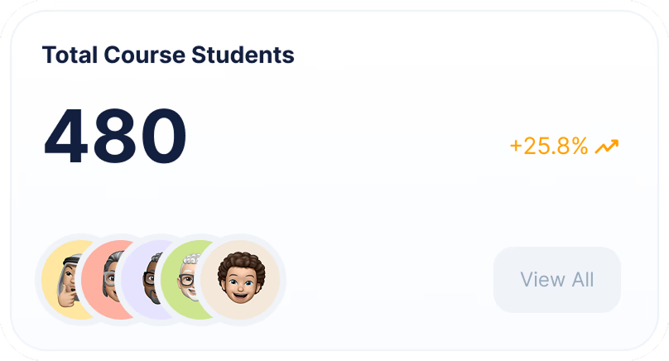Click the digit 4 of the 480 count
Screen dimensions: 669x361
click(65, 136)
